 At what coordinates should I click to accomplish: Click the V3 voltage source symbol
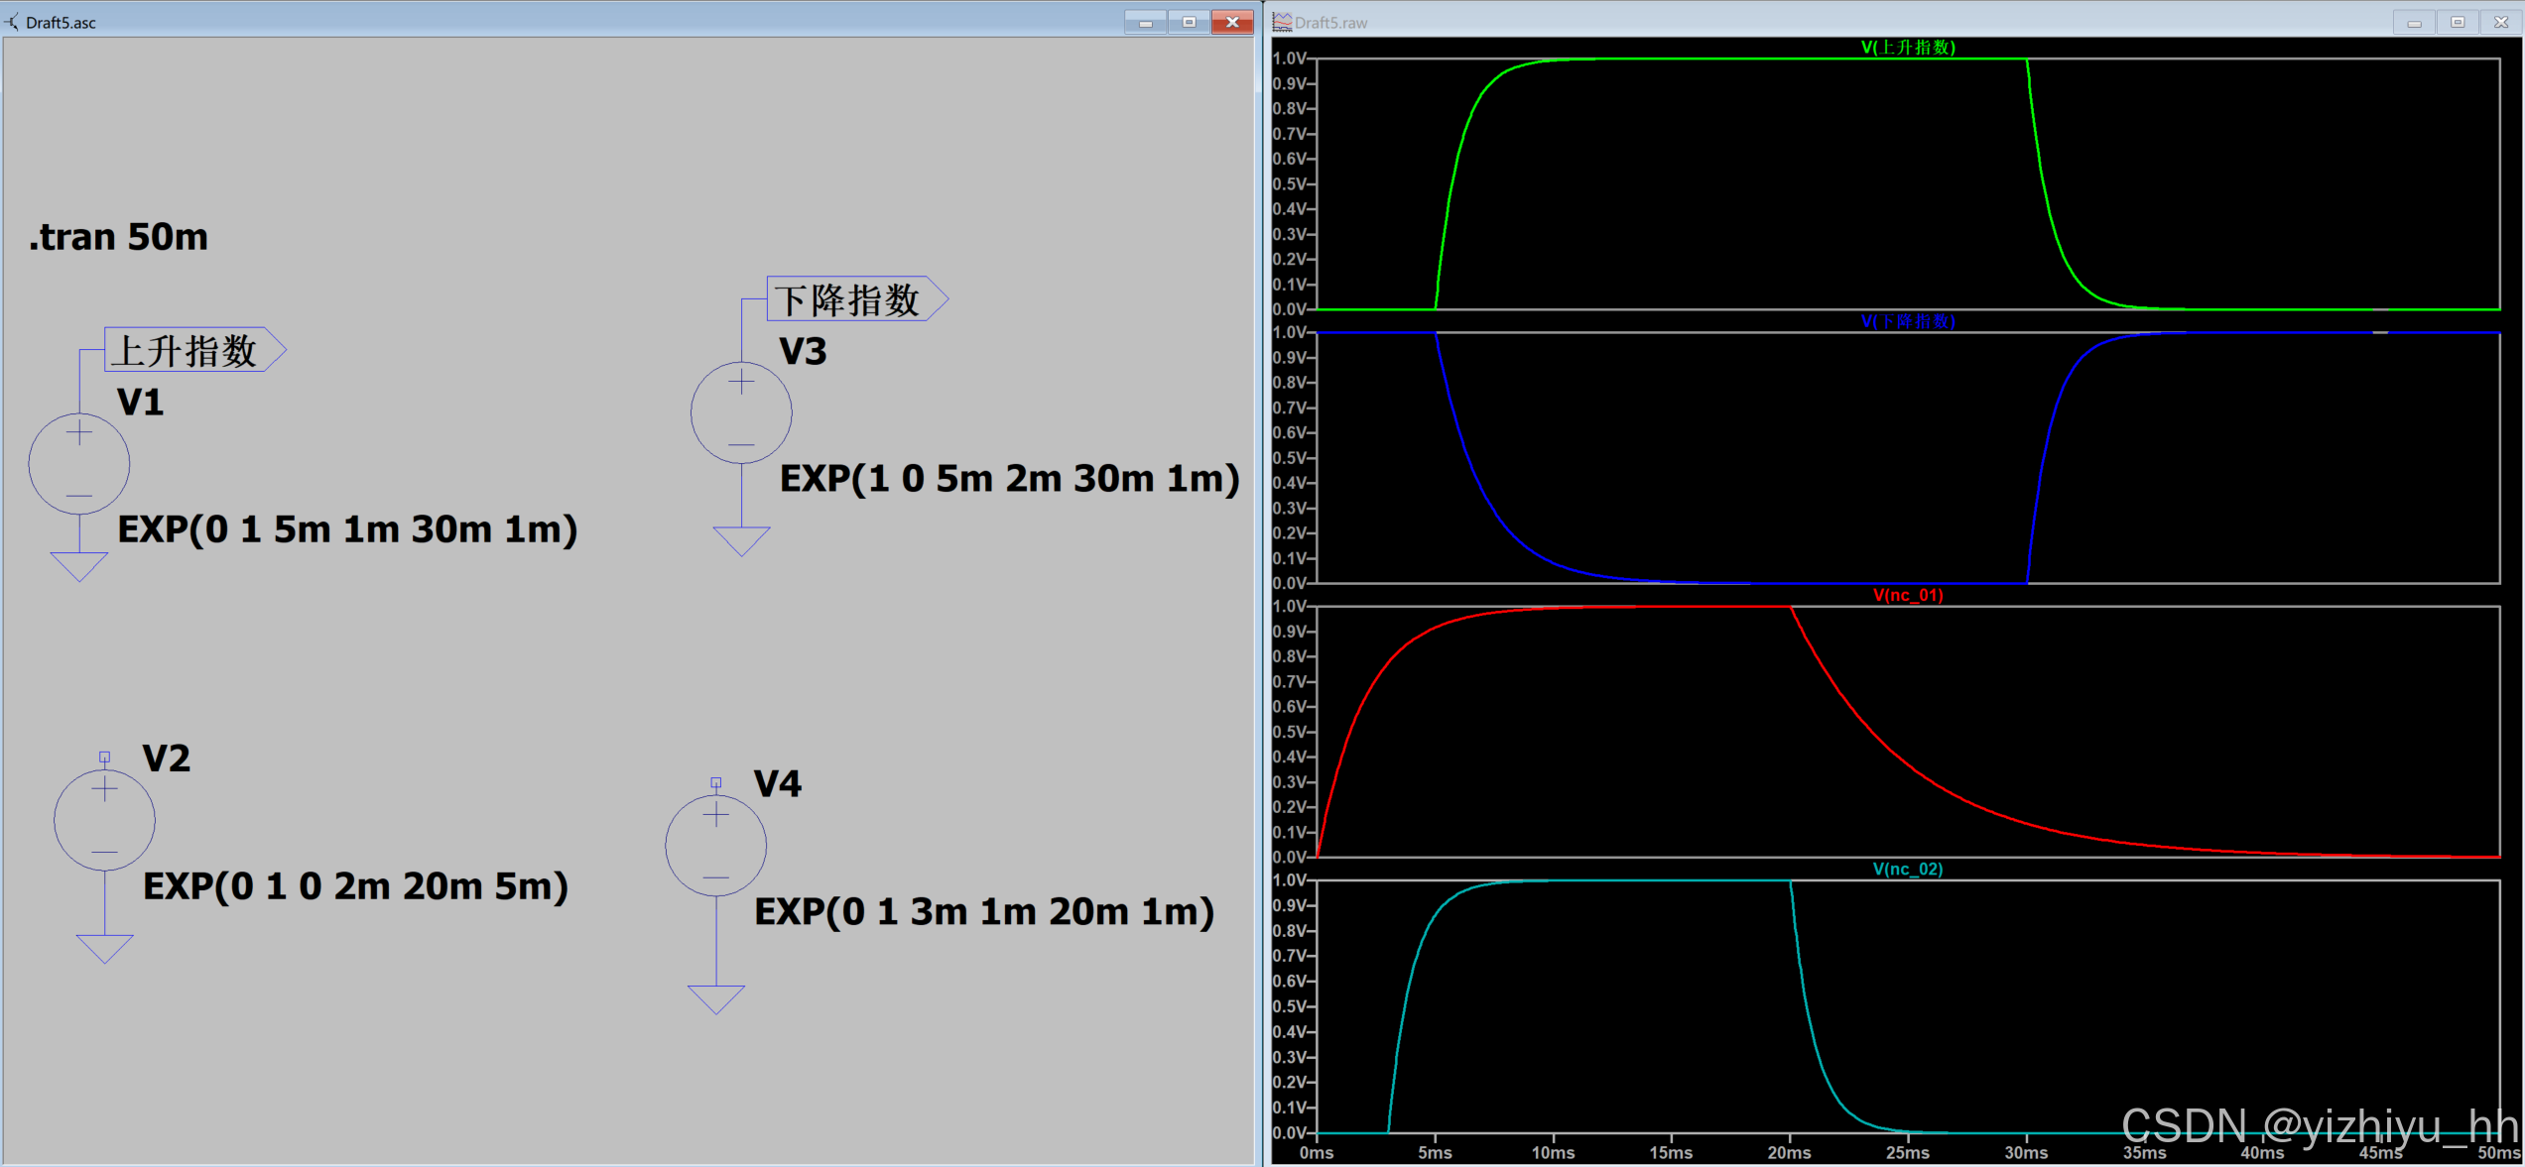pyautogui.click(x=741, y=412)
